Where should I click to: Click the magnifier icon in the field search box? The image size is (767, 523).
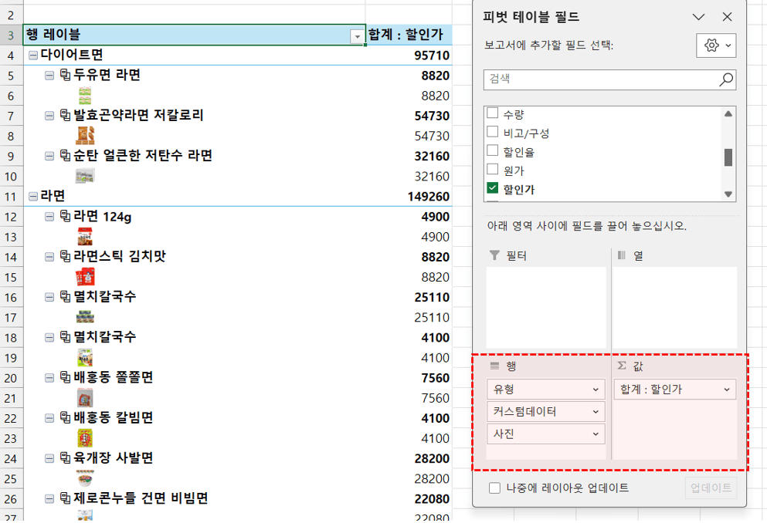725,79
